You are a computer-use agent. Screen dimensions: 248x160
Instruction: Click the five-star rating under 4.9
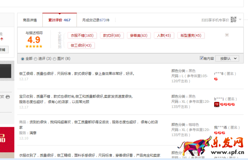click(x=34, y=46)
